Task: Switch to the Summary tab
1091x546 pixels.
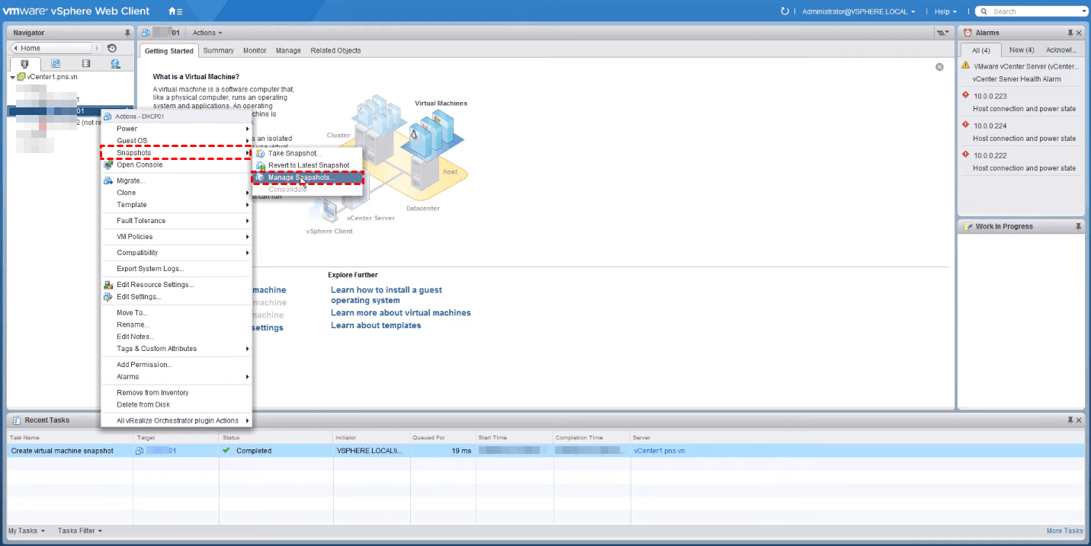Action: pyautogui.click(x=218, y=50)
